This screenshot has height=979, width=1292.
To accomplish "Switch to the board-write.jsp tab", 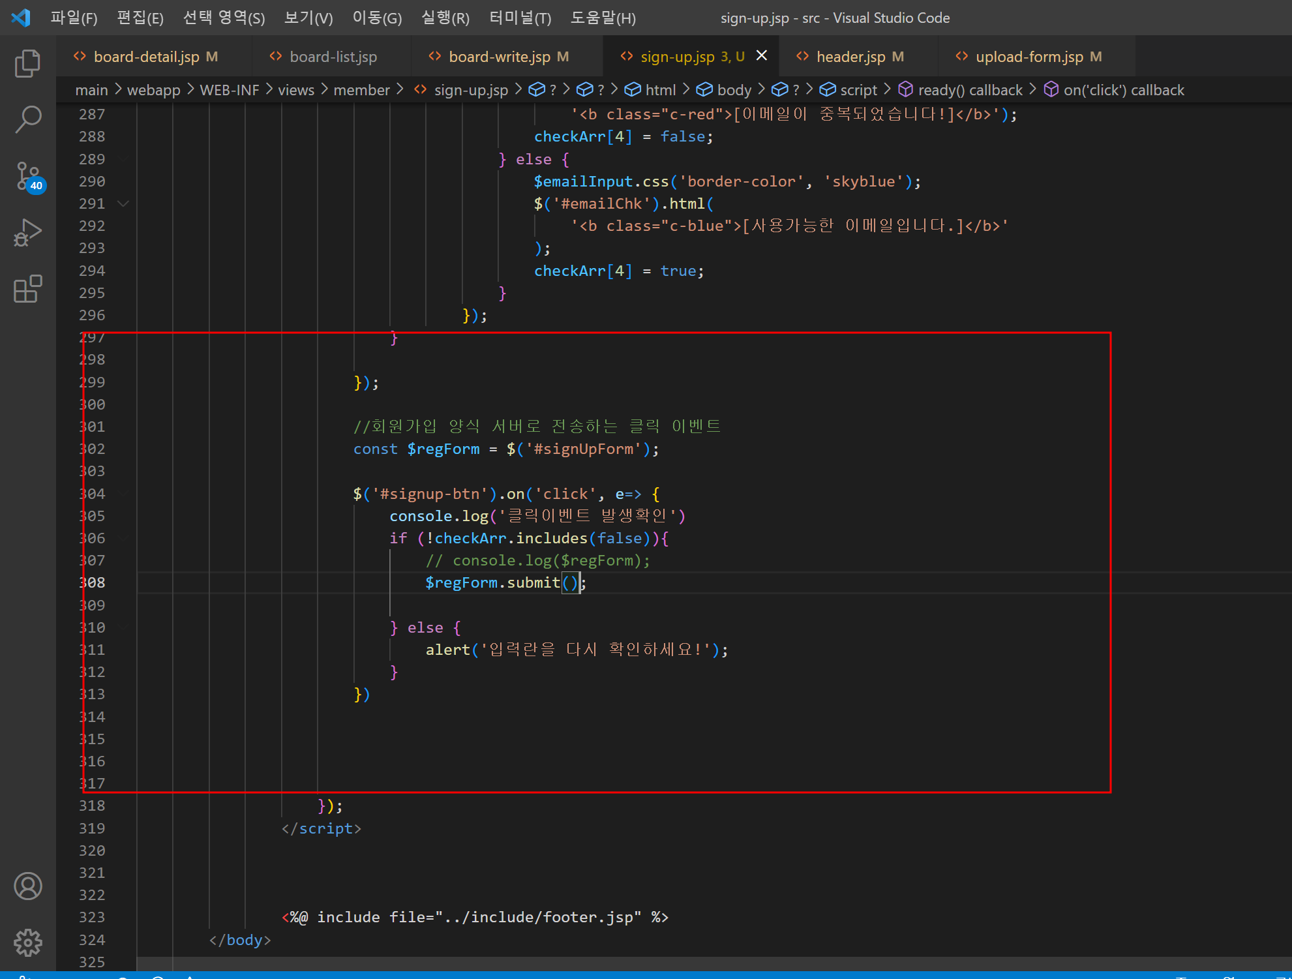I will (x=507, y=57).
